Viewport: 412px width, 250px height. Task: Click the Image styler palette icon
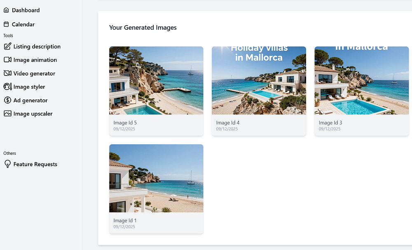[x=7, y=87]
